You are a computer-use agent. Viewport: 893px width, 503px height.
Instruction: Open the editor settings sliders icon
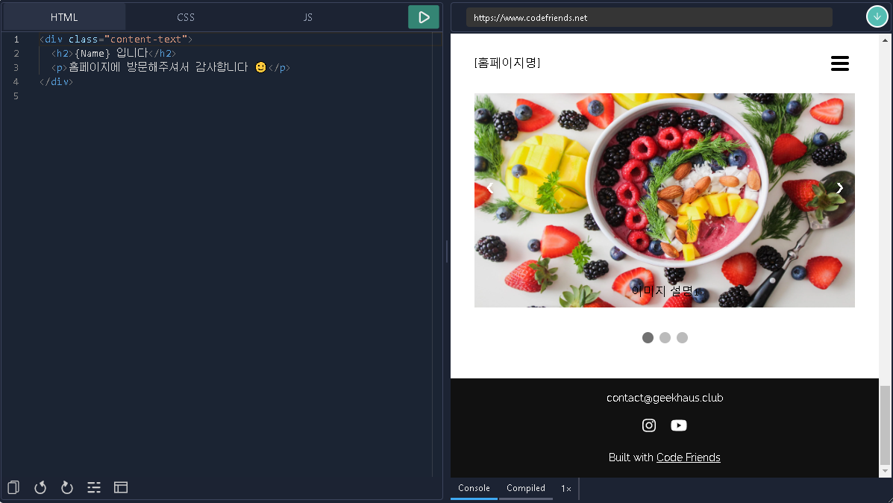pyautogui.click(x=94, y=487)
